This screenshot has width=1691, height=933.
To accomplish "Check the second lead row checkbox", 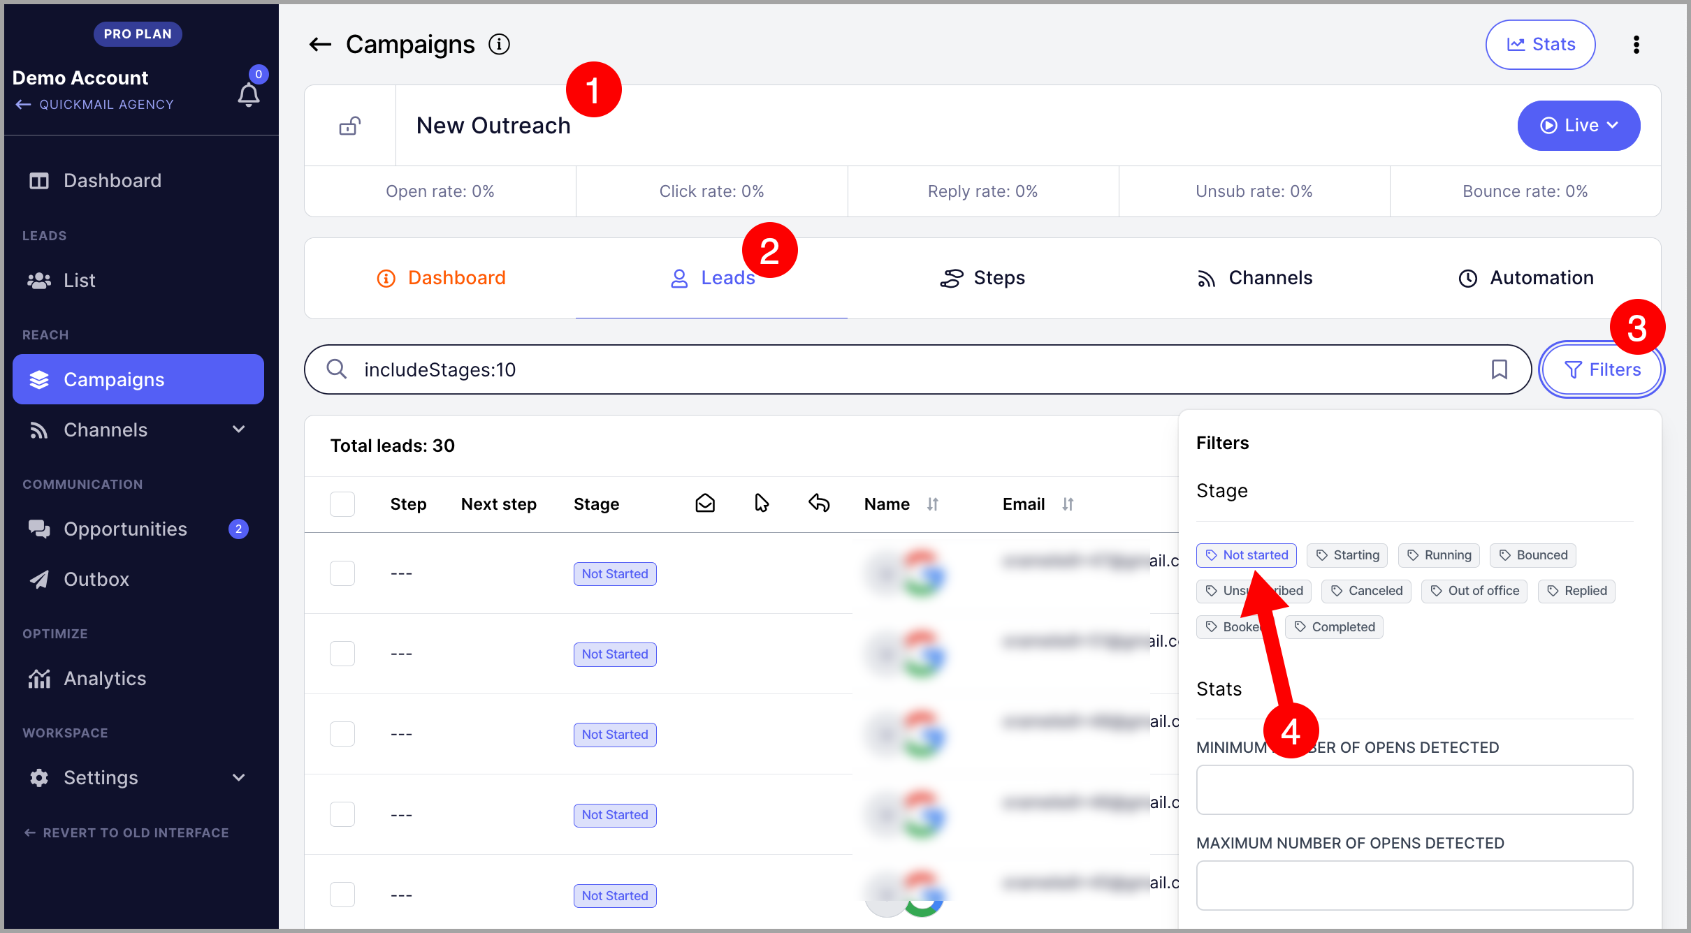I will tap(342, 654).
